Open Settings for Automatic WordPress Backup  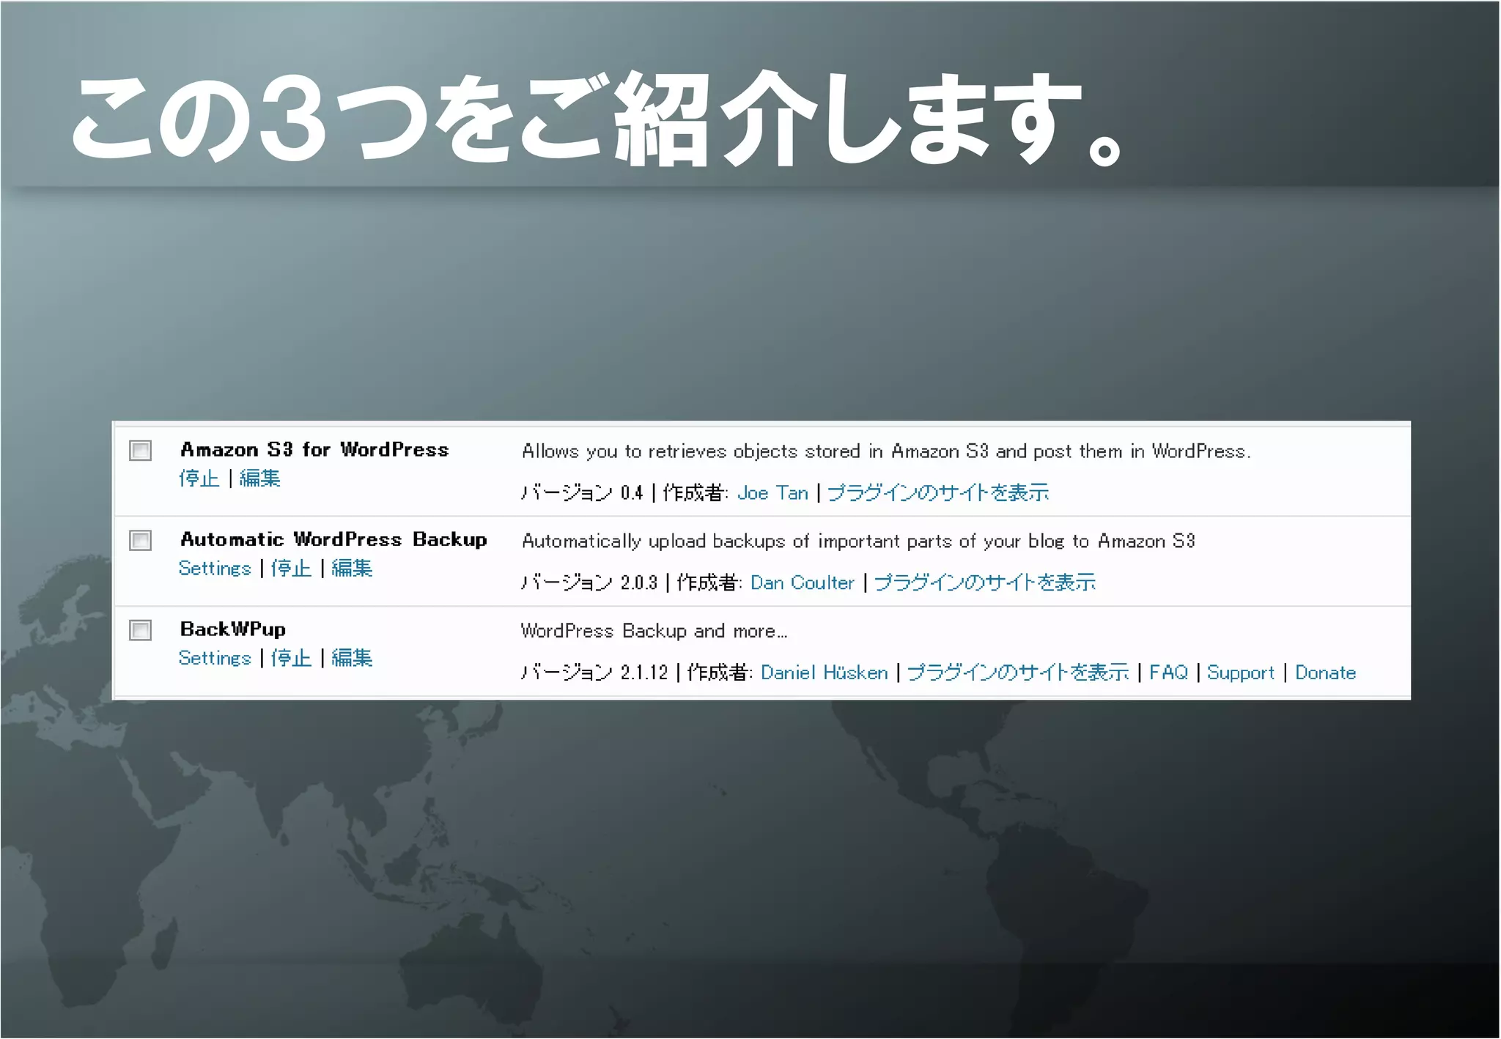[x=215, y=569]
